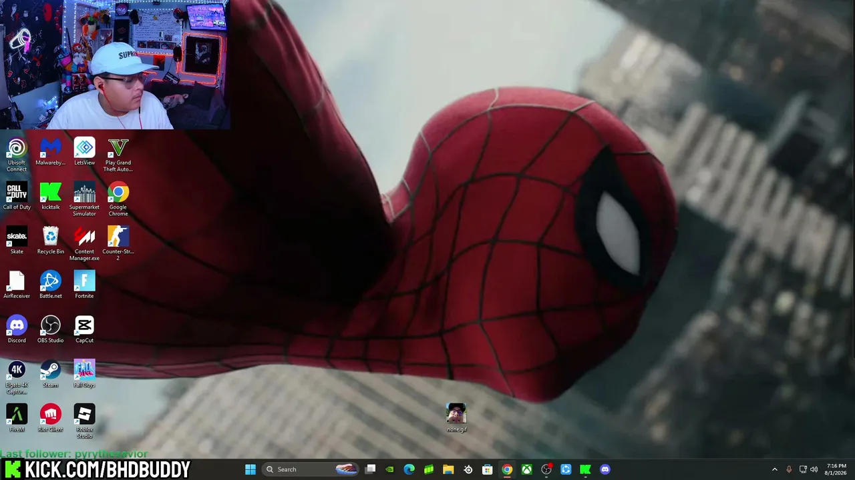The image size is (855, 480).
Task: Select the Recycle Bin
Action: (x=51, y=241)
